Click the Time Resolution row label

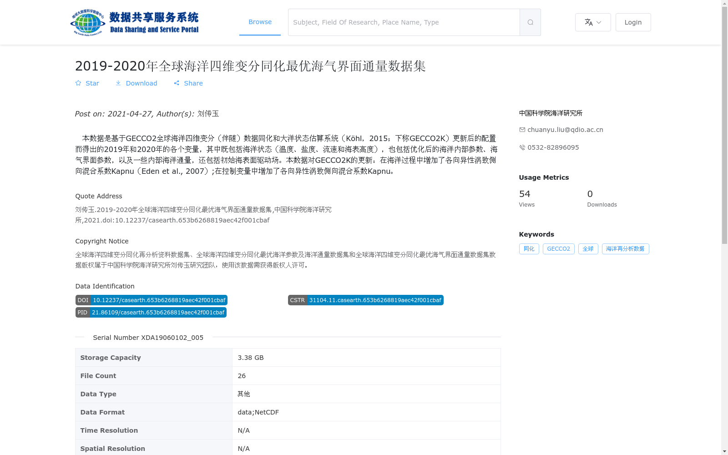point(109,430)
